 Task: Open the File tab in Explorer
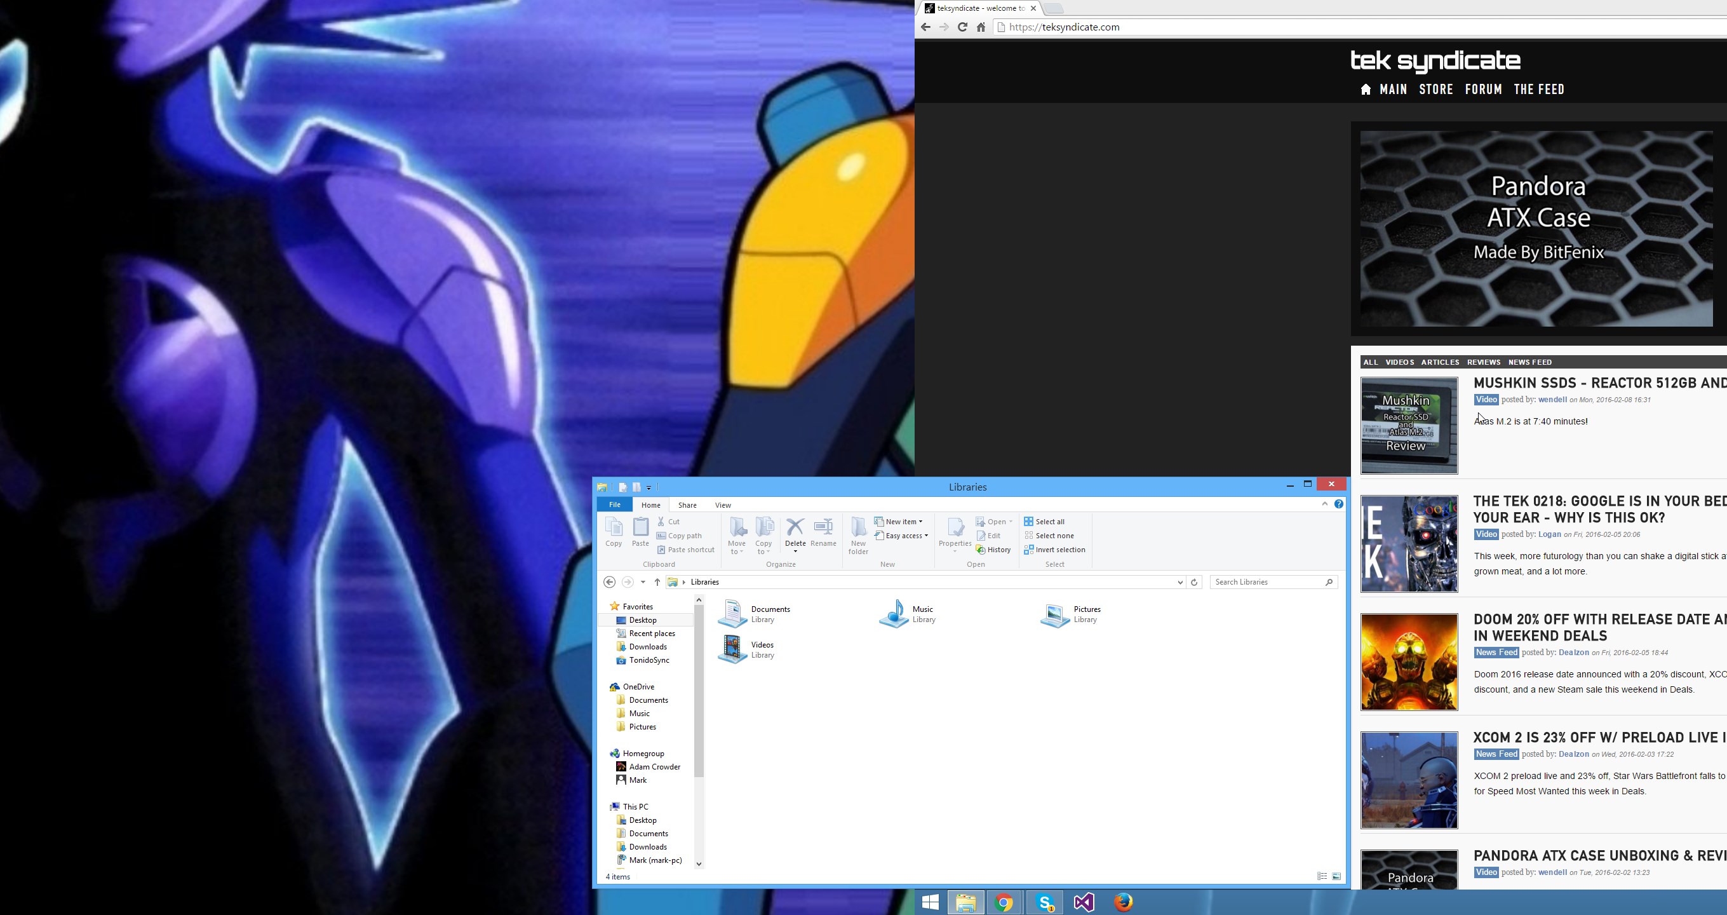(x=615, y=505)
